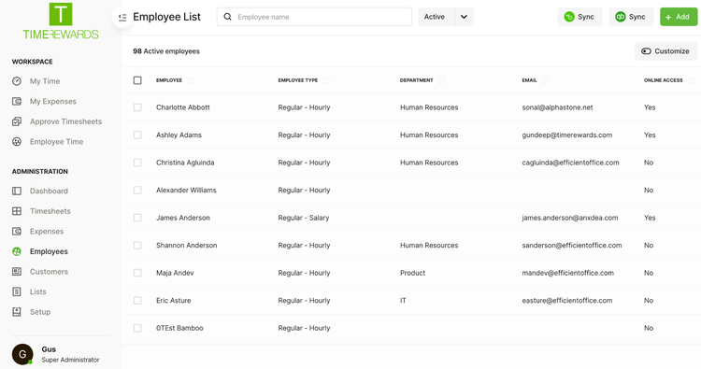
Task: Collapse sidebar using the menu toggle icon
Action: pos(122,18)
